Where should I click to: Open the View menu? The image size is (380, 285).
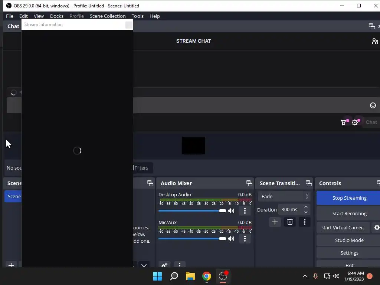pyautogui.click(x=39, y=16)
